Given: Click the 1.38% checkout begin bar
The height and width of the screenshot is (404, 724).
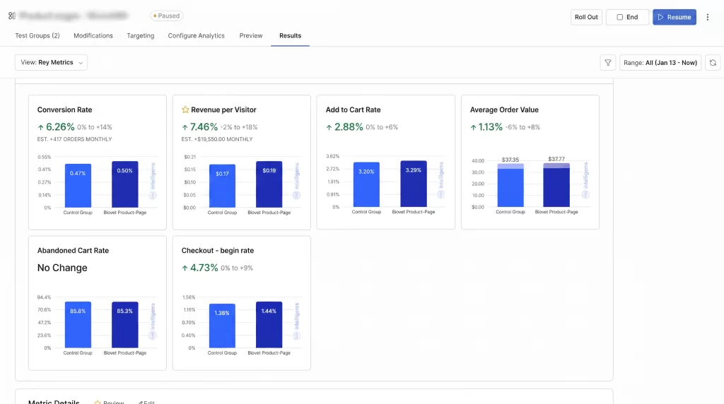Looking at the screenshot, I should click(x=222, y=326).
